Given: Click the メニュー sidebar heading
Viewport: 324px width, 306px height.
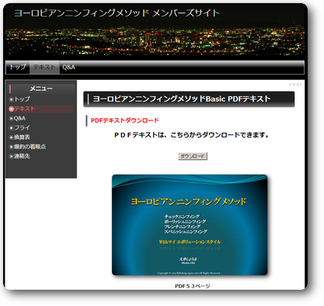Looking at the screenshot, I should (41, 89).
